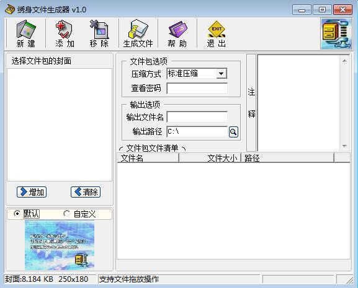
Task: Click the 添加 (Add) toolbar icon
Action: [64, 29]
